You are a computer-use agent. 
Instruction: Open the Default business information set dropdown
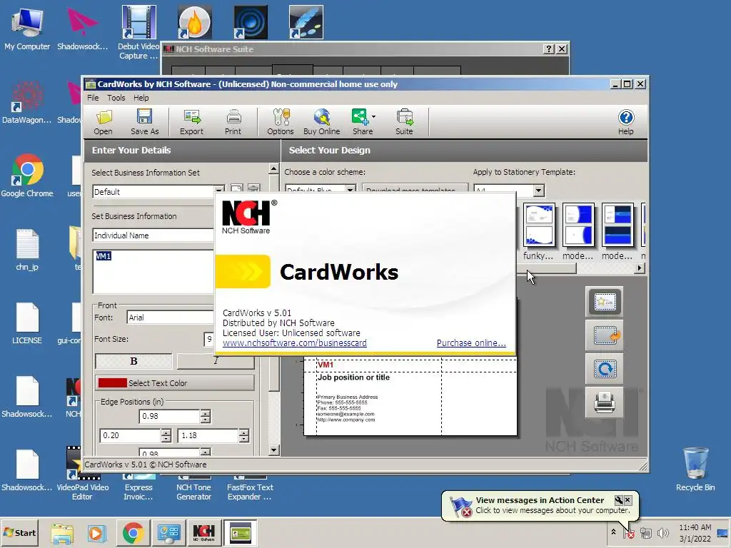(218, 190)
